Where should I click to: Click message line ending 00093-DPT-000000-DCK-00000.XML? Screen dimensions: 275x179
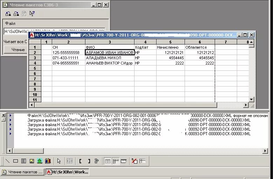coord(139,134)
